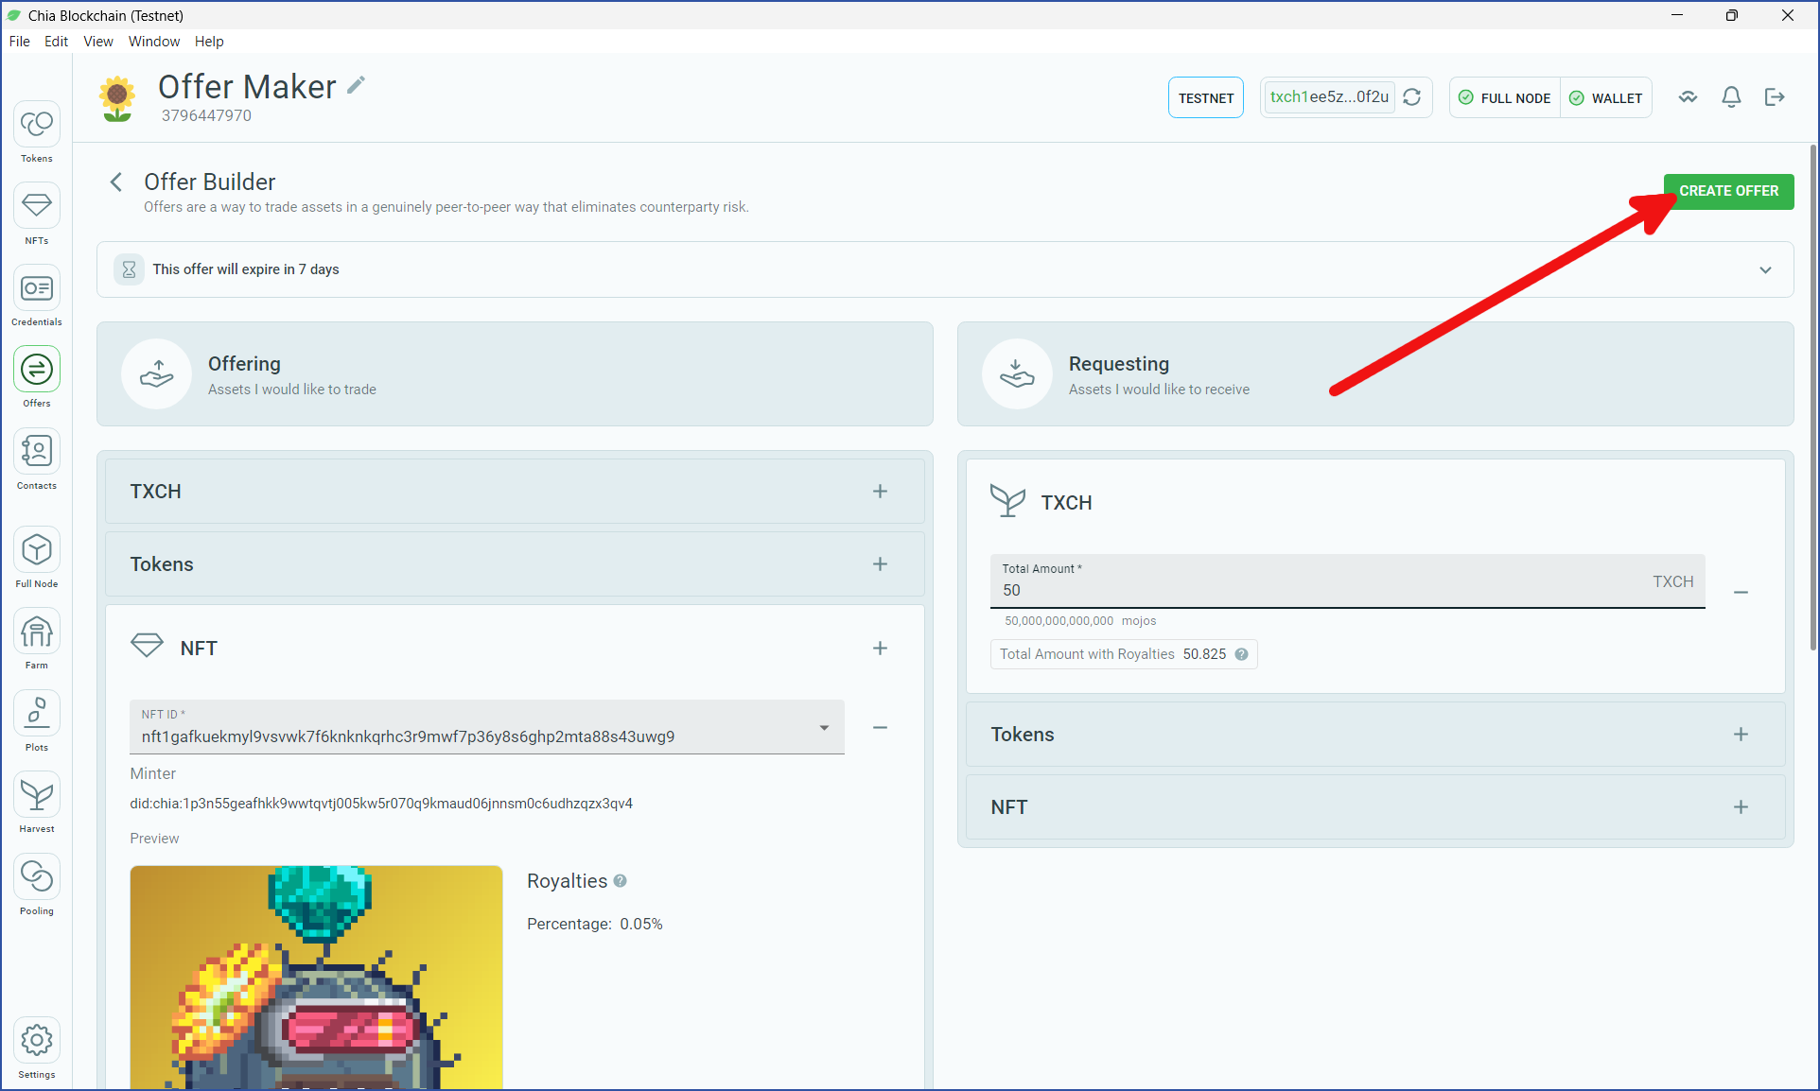This screenshot has height=1091, width=1820.
Task: Go back from Offer Builder
Action: pos(116,182)
